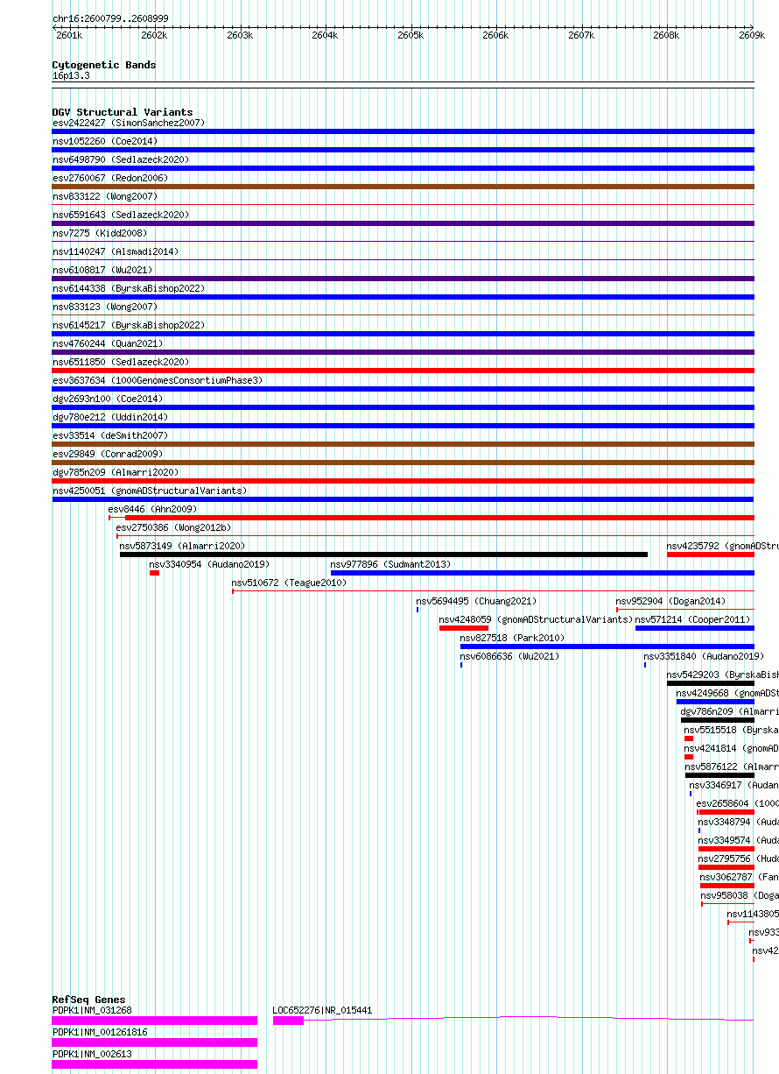Open nsv827518 (Park2010) label
The width and height of the screenshot is (779, 1074).
tap(513, 638)
